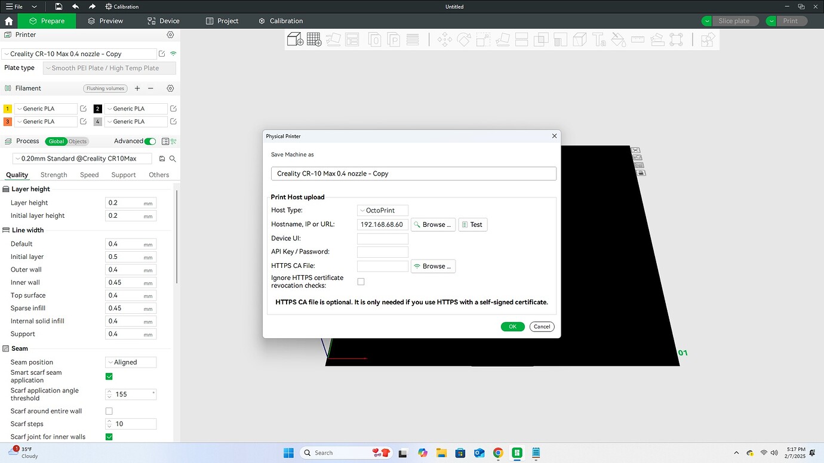Activate the Scale tool
This screenshot has height=463, width=824.
(x=483, y=39)
